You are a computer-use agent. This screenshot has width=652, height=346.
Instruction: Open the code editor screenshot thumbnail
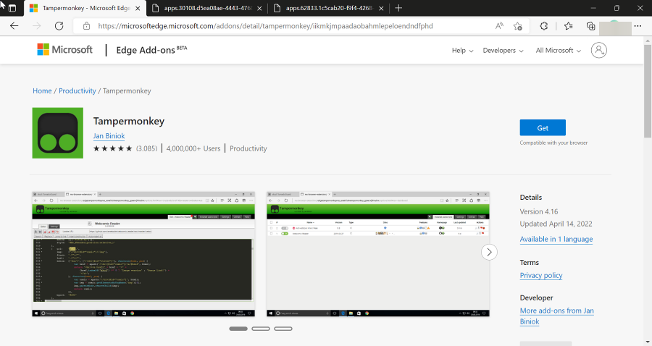click(143, 254)
